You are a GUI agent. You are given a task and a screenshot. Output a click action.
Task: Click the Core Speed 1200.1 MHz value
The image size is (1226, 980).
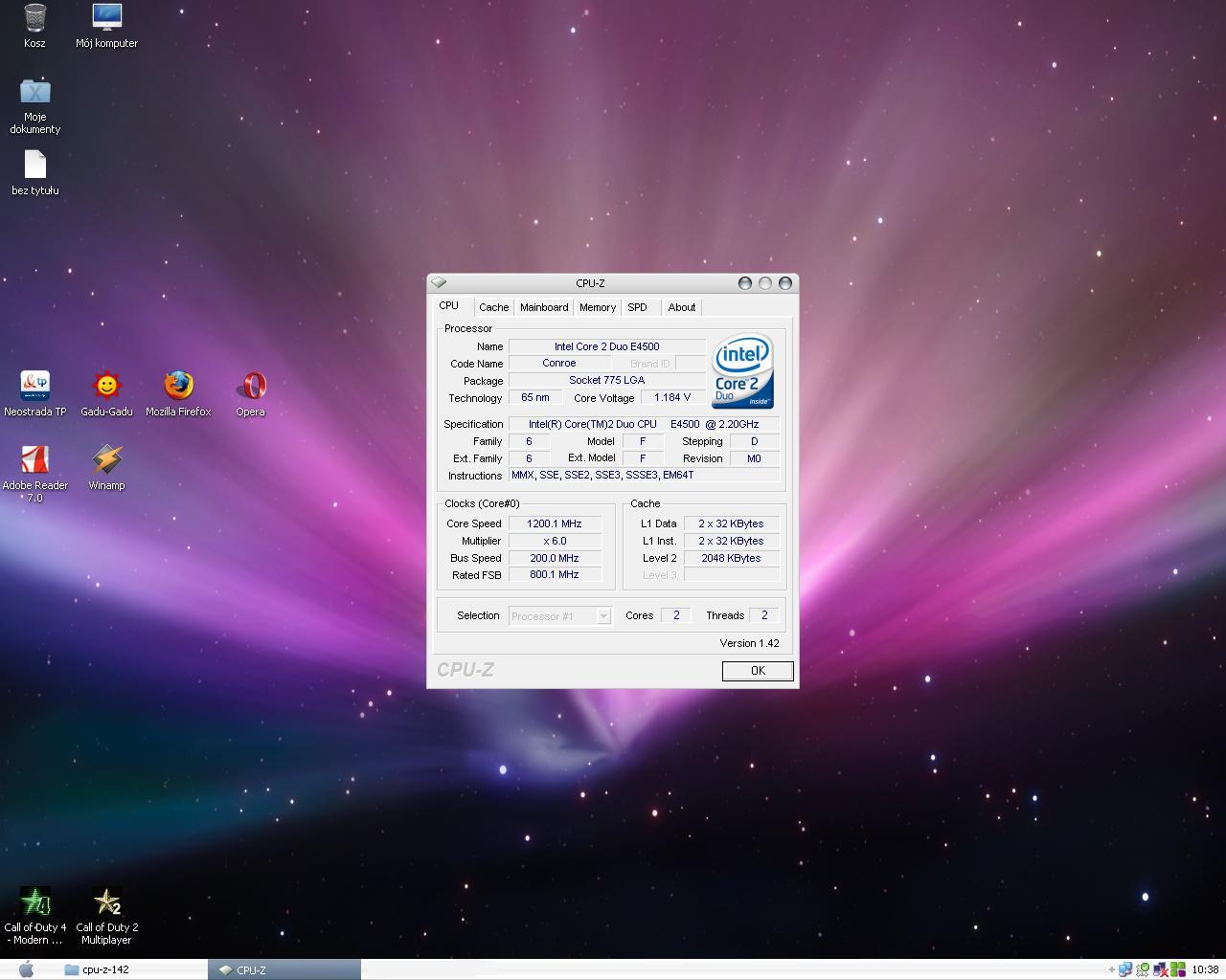tap(555, 523)
